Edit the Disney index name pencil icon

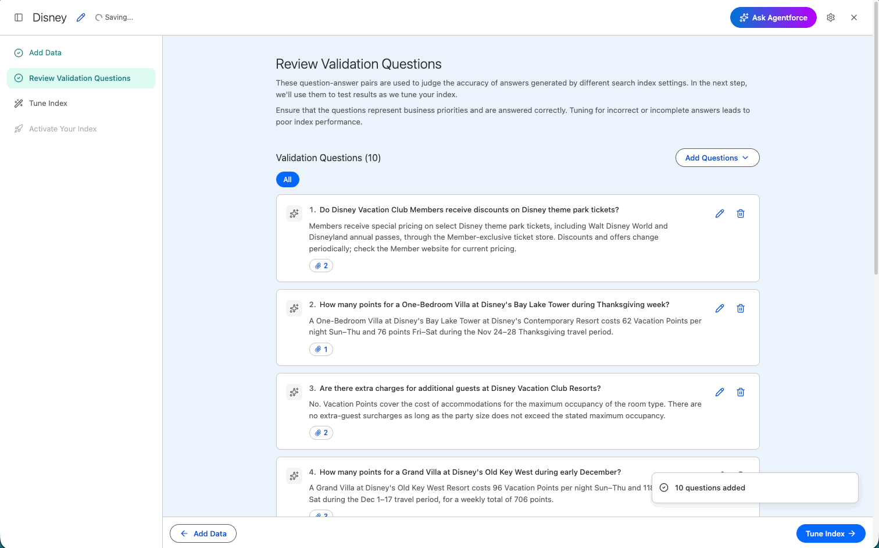(x=81, y=17)
